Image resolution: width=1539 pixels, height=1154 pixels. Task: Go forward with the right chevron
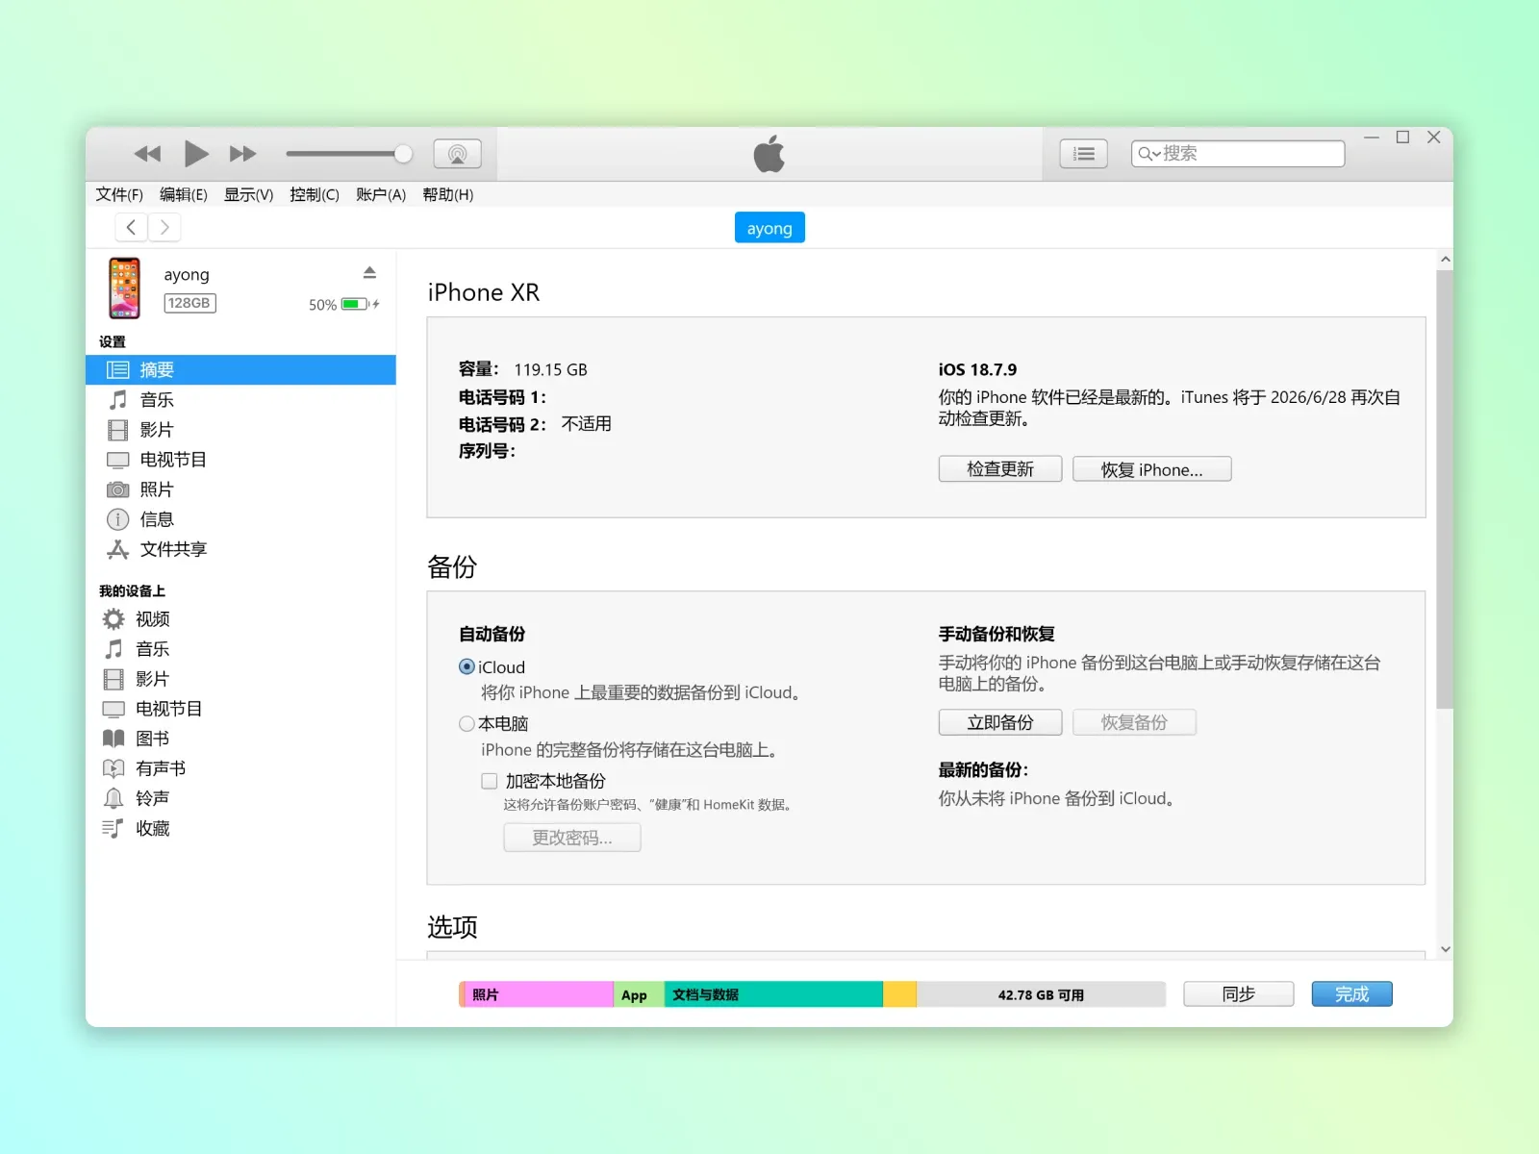[164, 228]
